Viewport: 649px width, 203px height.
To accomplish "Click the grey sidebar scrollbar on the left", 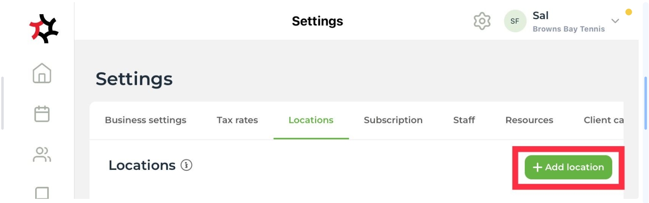I will pyautogui.click(x=2, y=104).
